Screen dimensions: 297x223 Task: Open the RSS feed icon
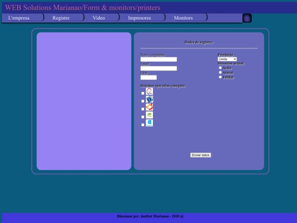[x=247, y=18]
